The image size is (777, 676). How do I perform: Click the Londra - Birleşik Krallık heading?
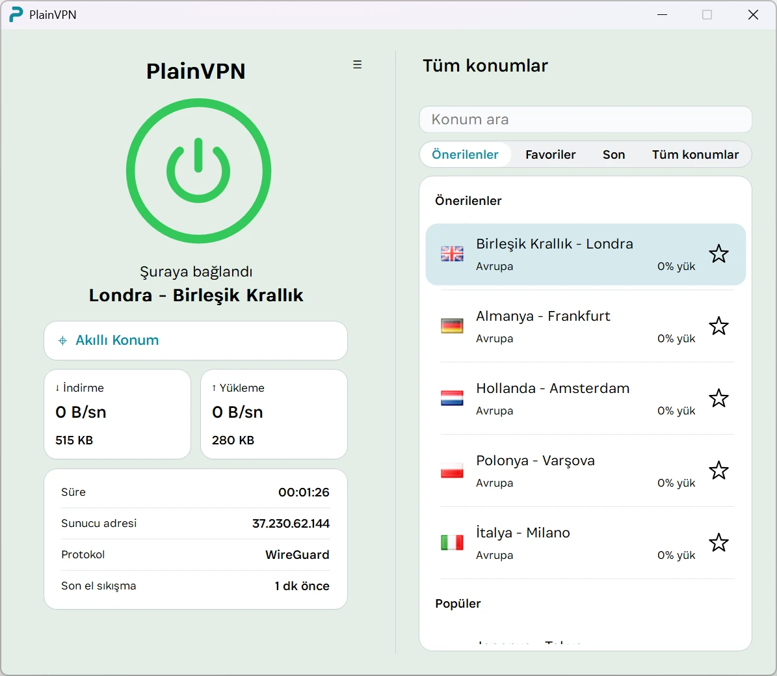196,295
